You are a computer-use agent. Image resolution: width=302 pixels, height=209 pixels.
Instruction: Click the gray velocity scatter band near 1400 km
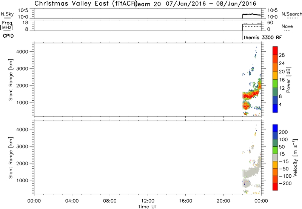coord(250,173)
